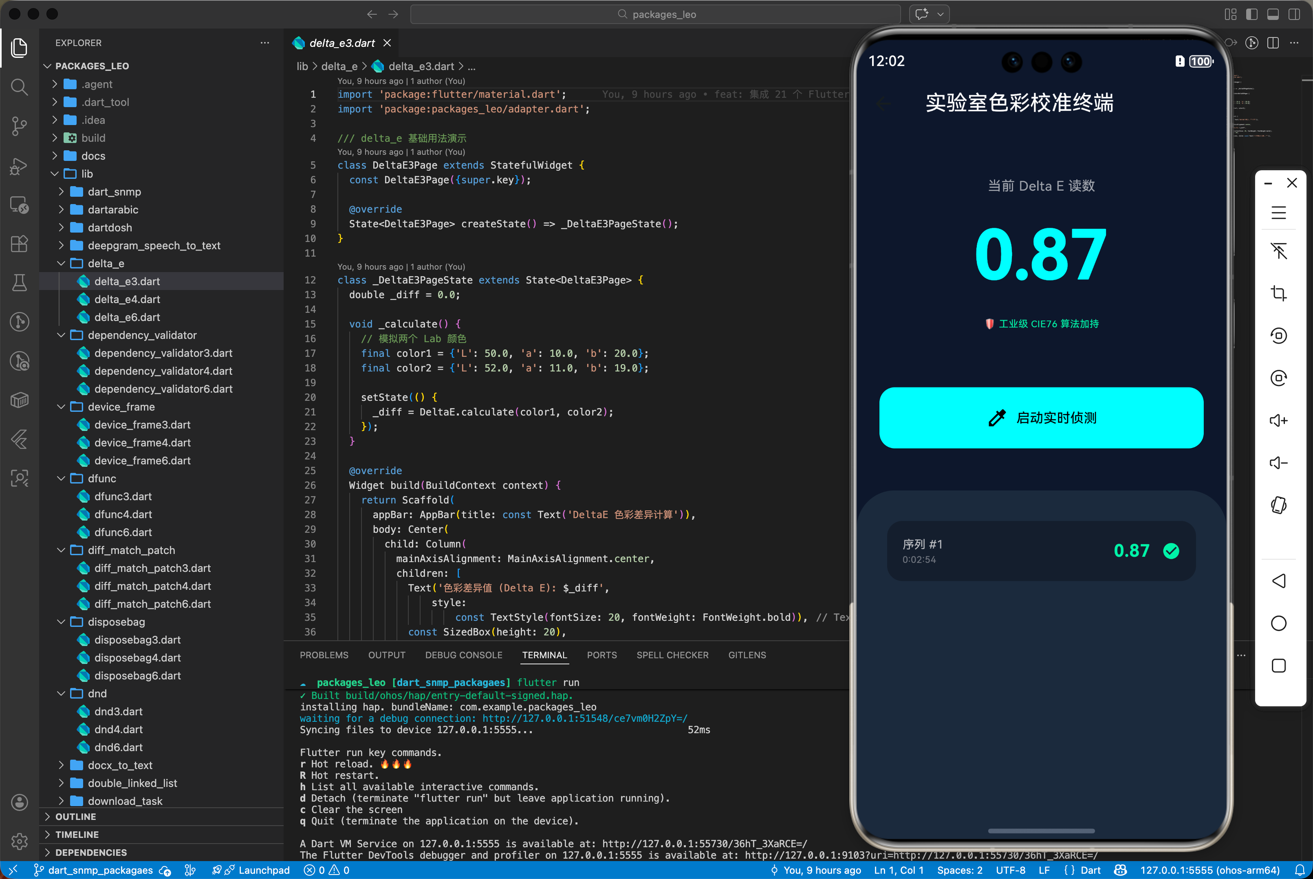This screenshot has width=1313, height=879.
Task: Open Run and Debug view
Action: click(19, 166)
